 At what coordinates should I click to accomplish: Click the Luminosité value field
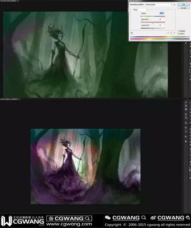pyautogui.click(x=162, y=25)
